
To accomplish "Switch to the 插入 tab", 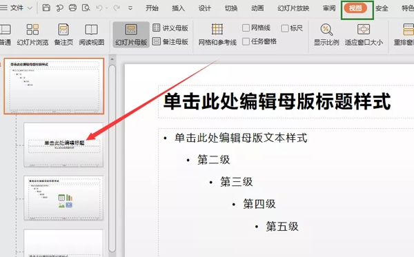I will click(178, 8).
